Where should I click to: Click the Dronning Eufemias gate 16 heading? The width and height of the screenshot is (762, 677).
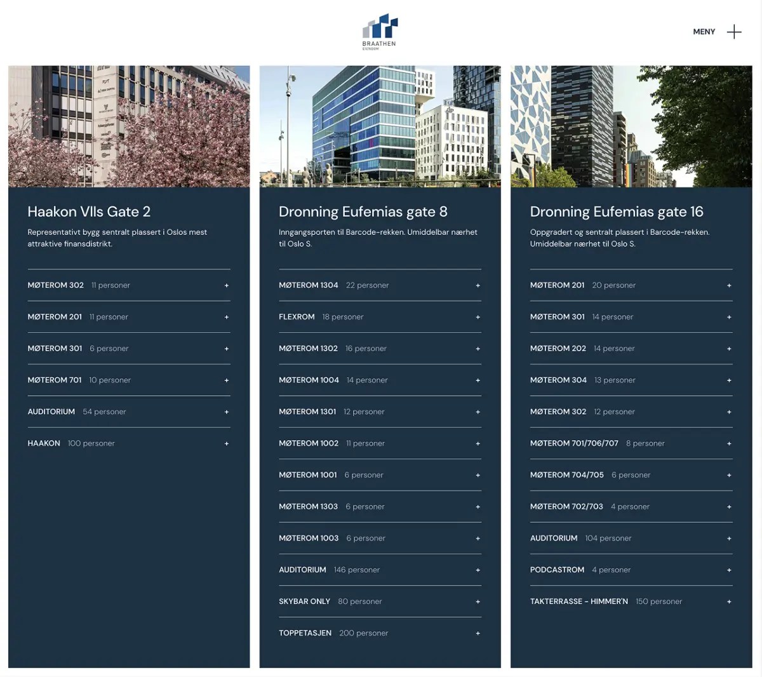point(617,211)
